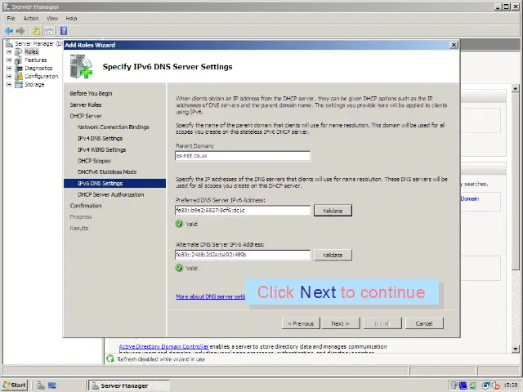Click scroll down arrow in Server Manager pane

(516, 349)
